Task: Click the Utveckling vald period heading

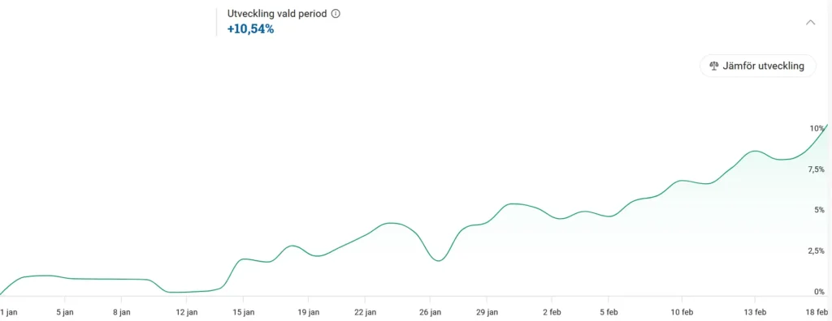Action: click(x=277, y=14)
